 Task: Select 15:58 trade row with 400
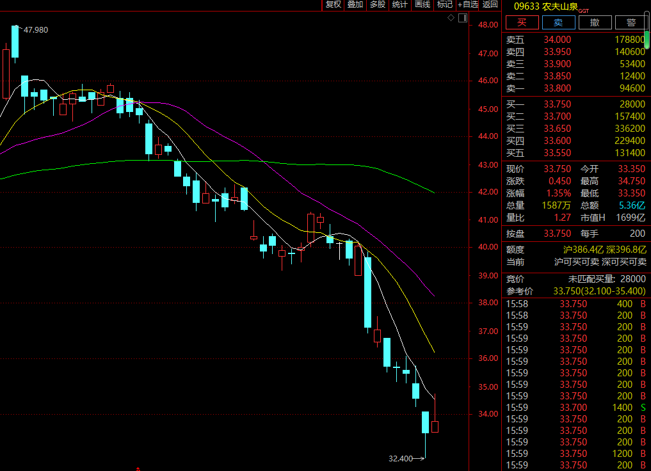tap(576, 304)
